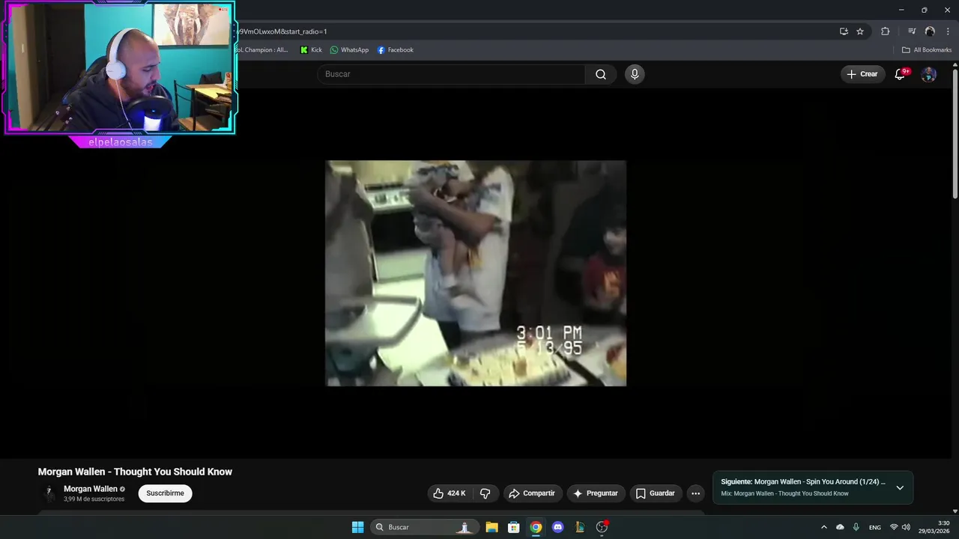This screenshot has width=959, height=539.
Task: Open the WhatsApp bookmark
Action: 349,50
